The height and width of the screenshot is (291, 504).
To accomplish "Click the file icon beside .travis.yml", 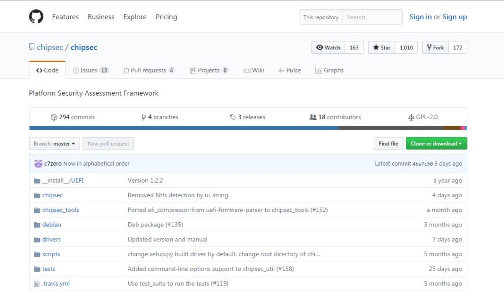I will (37, 284).
